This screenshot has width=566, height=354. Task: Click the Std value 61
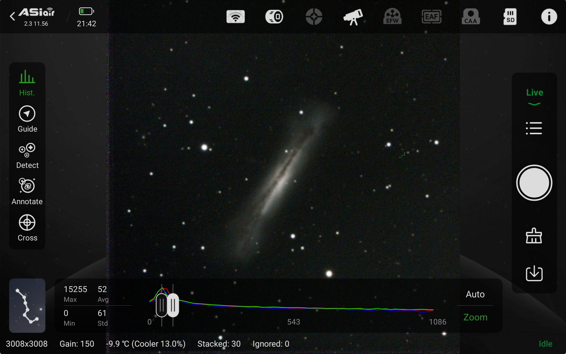pyautogui.click(x=102, y=313)
